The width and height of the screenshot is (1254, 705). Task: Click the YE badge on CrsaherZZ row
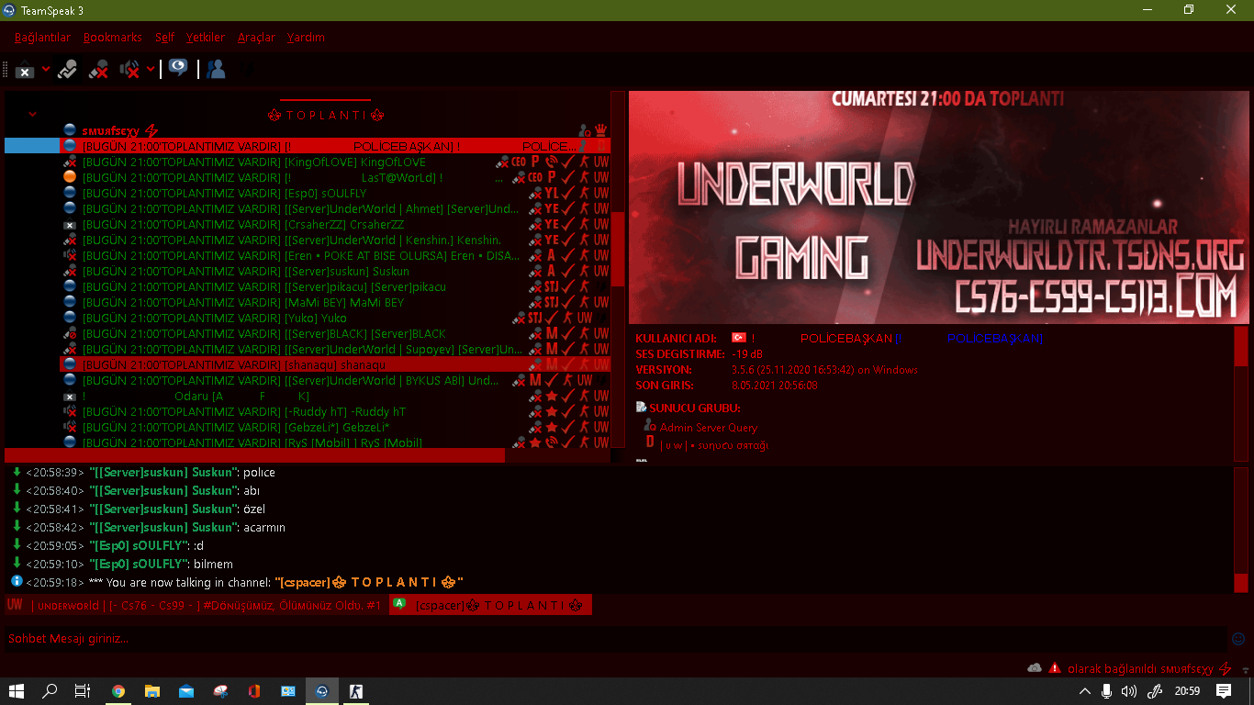552,224
